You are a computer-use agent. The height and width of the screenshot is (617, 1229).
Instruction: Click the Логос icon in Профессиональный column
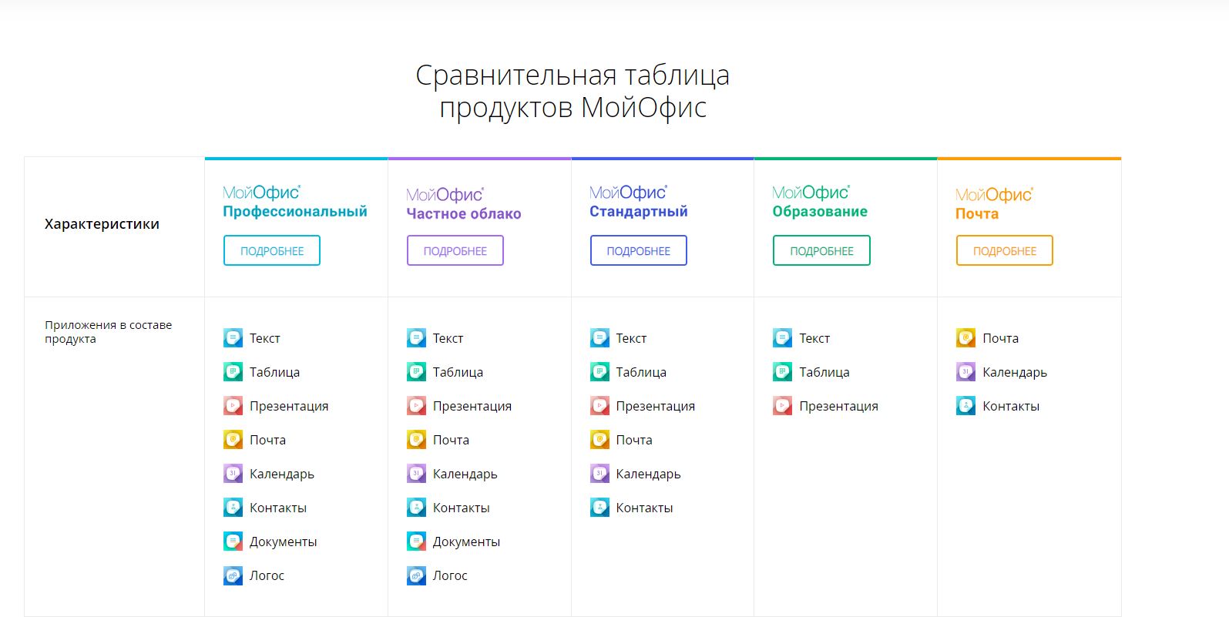point(233,575)
